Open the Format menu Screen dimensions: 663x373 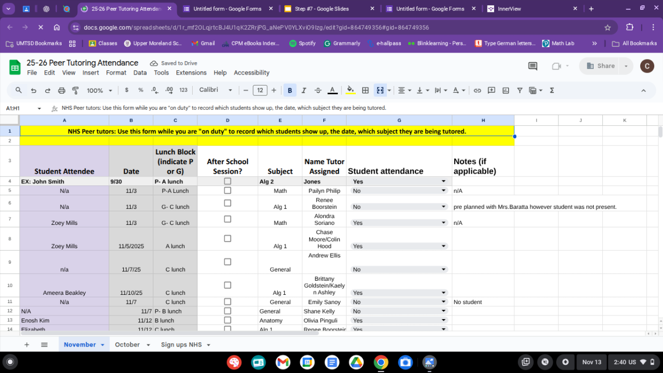click(x=116, y=73)
